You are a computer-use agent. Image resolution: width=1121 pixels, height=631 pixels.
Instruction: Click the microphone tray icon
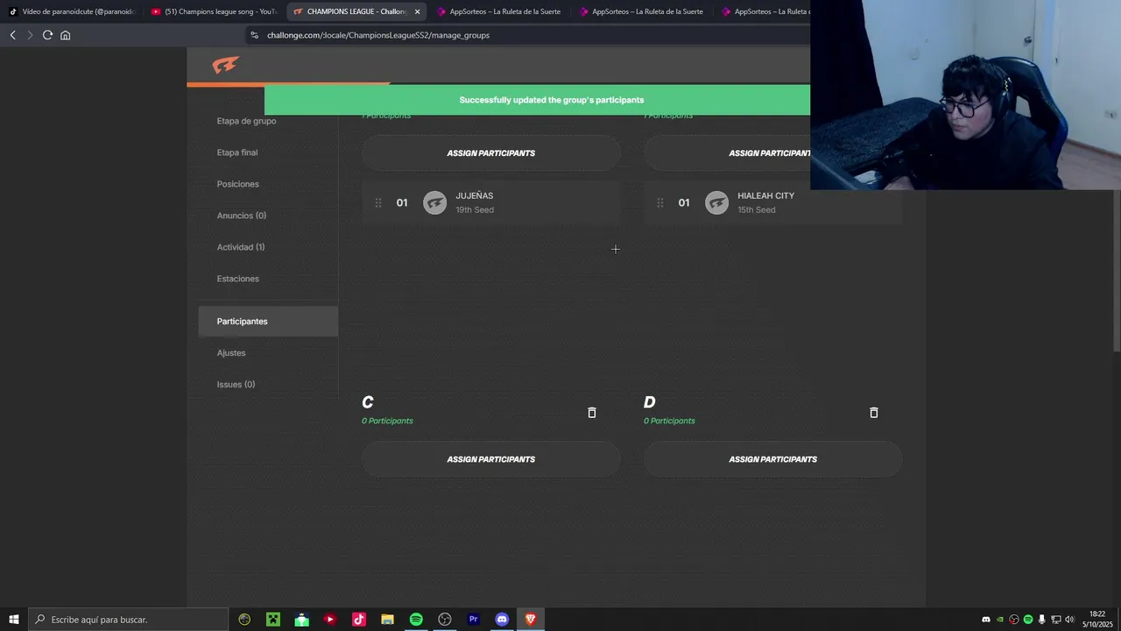(x=1042, y=620)
